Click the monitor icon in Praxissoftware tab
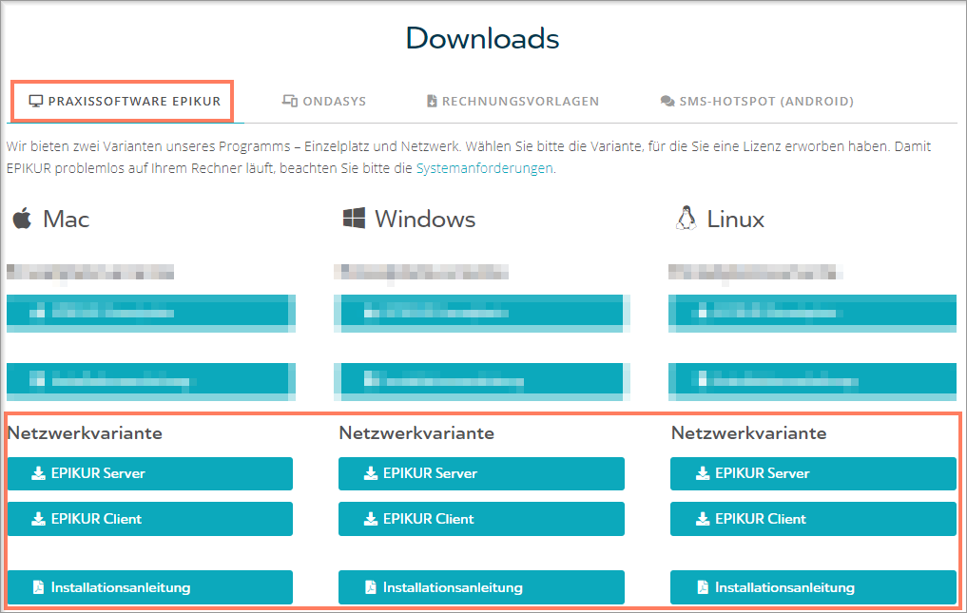Image resolution: width=967 pixels, height=613 pixels. (36, 101)
